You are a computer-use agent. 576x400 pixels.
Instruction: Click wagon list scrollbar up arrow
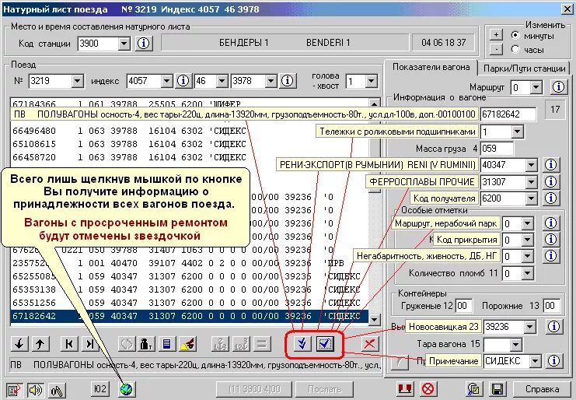375,104
